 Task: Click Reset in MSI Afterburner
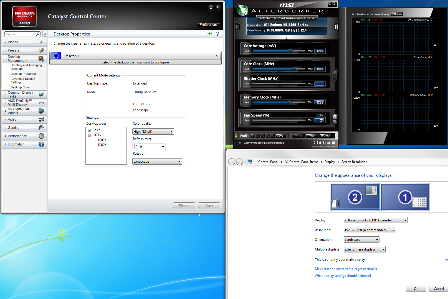312,136
